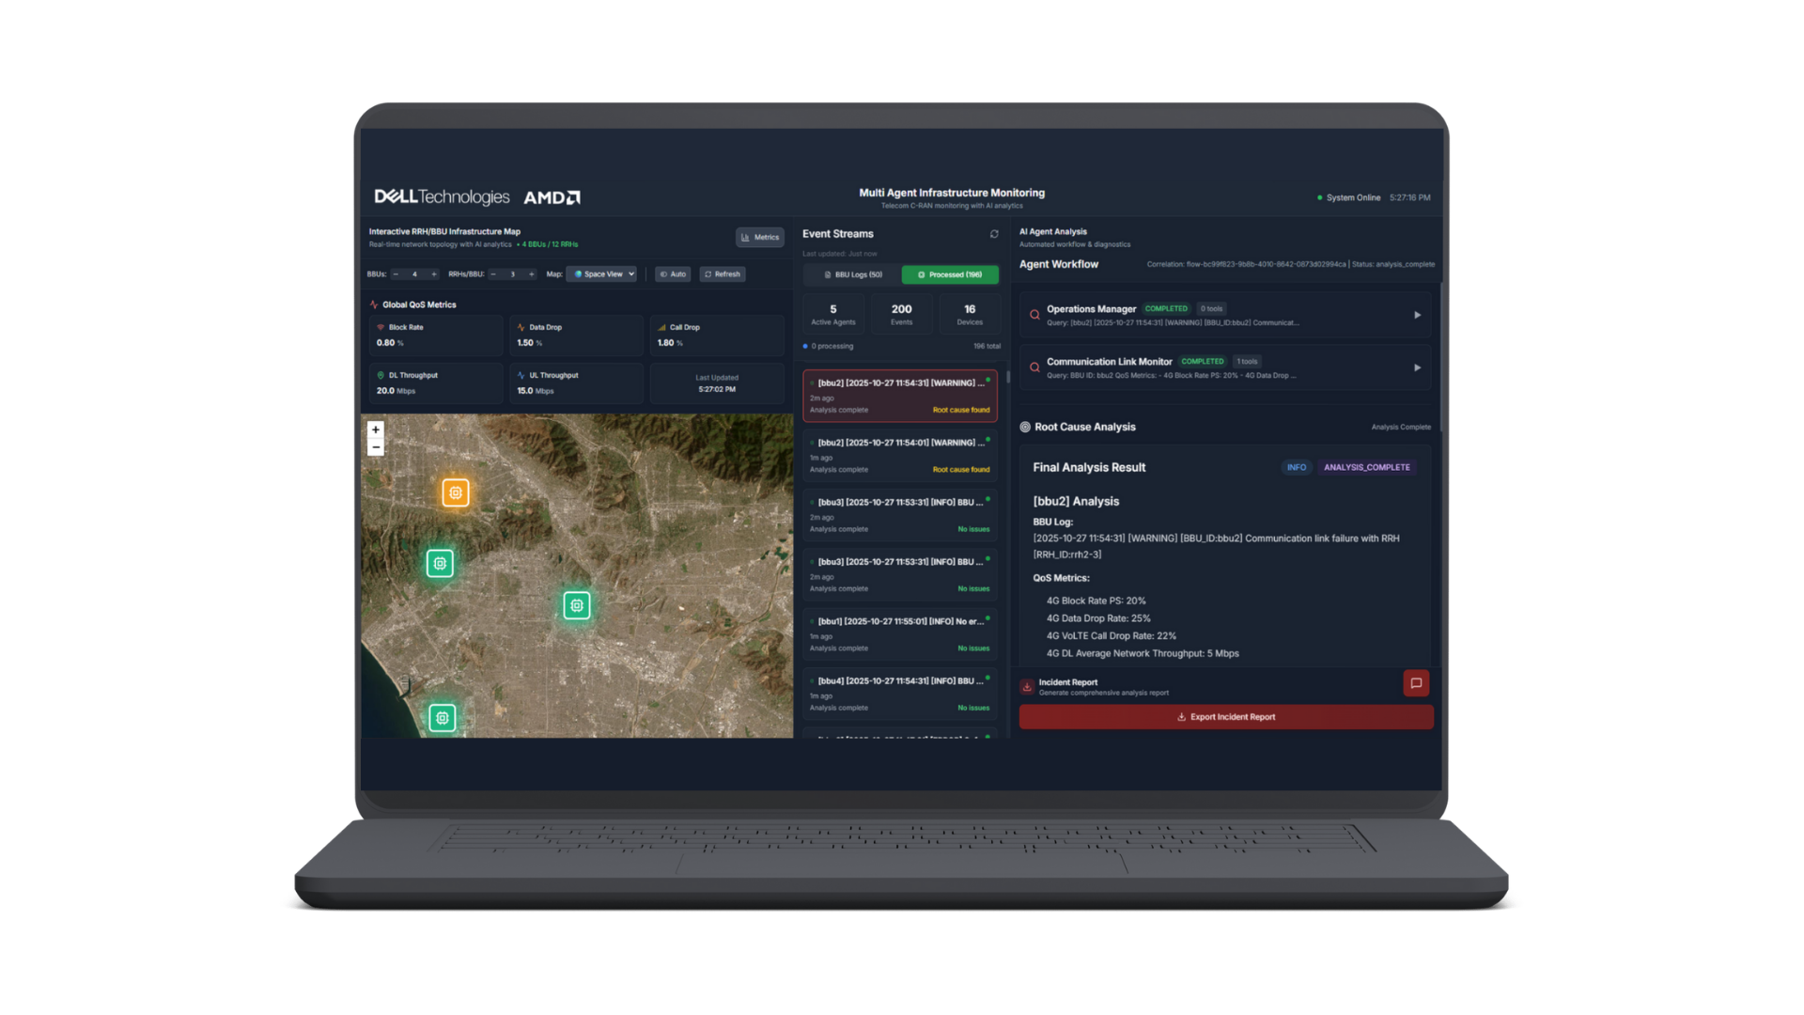Toggle the Processed (196) event filter
Viewport: 1804px width, 1015px height.
pyautogui.click(x=949, y=273)
